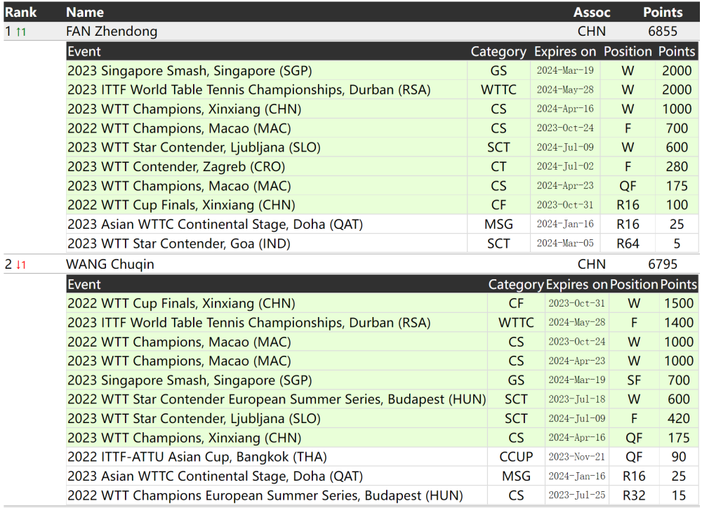Click the CT category cell
This screenshot has height=508, width=702.
click(x=498, y=167)
